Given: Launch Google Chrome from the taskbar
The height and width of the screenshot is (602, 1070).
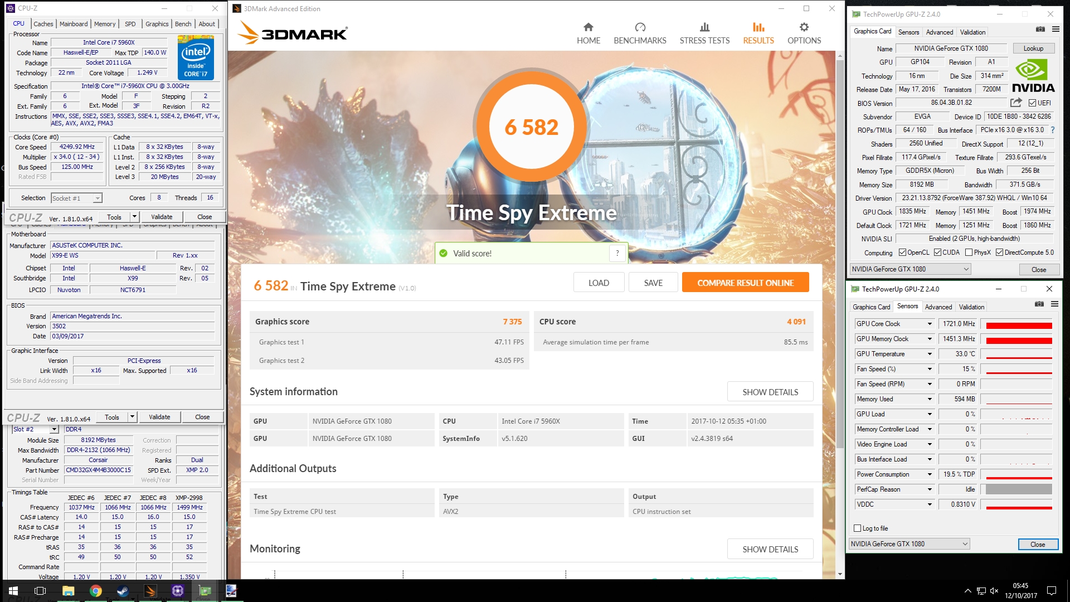Looking at the screenshot, I should pos(96,591).
